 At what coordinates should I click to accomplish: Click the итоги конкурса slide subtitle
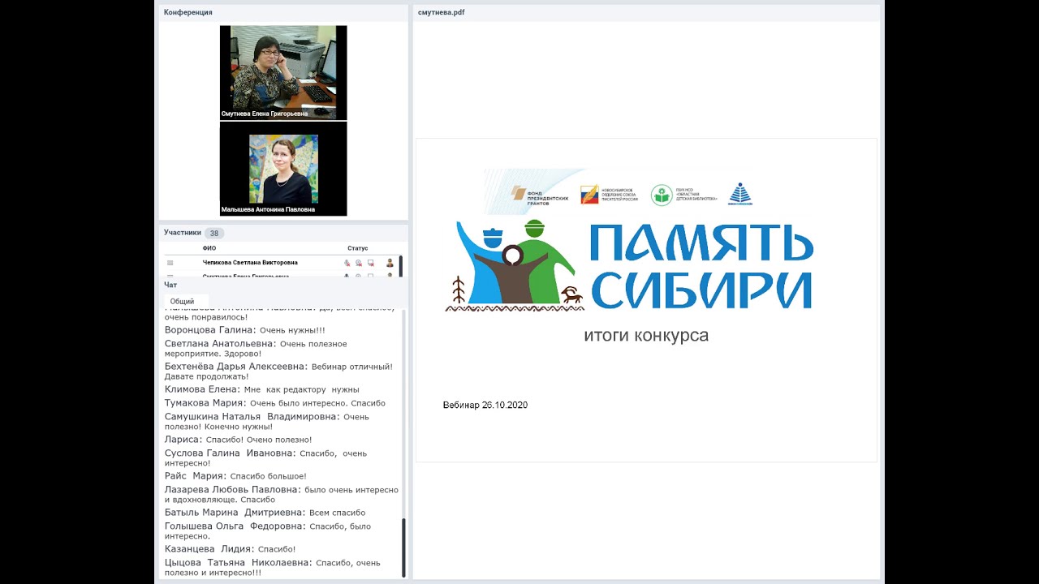coord(646,336)
